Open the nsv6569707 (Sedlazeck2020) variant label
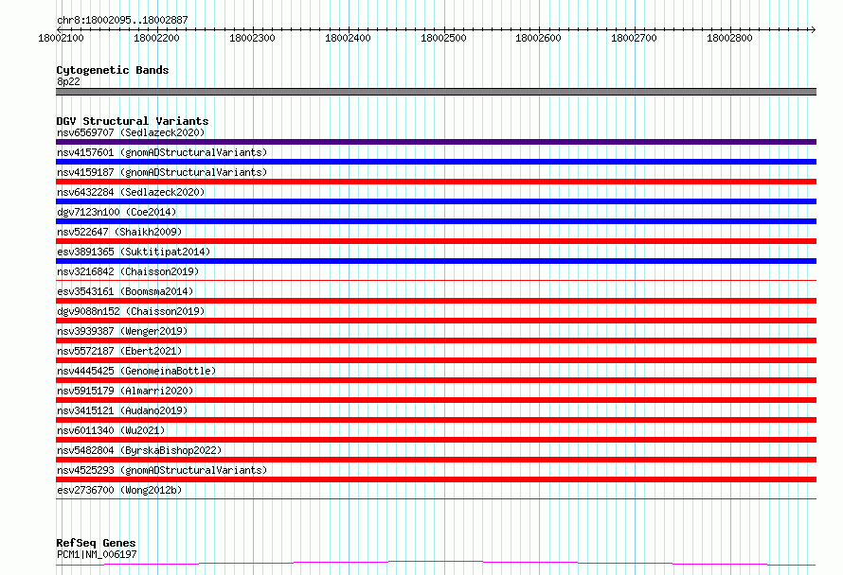The height and width of the screenshot is (575, 843). pos(131,132)
